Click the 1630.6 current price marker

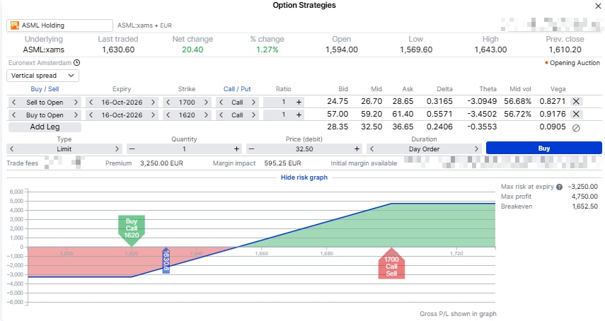tap(166, 260)
